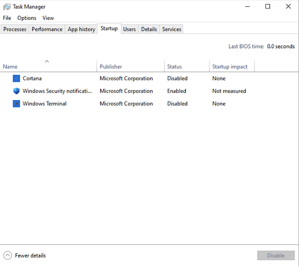Viewport: 299px width, 266px height.
Task: Select the Windows Security notificati... entry
Action: 57,91
